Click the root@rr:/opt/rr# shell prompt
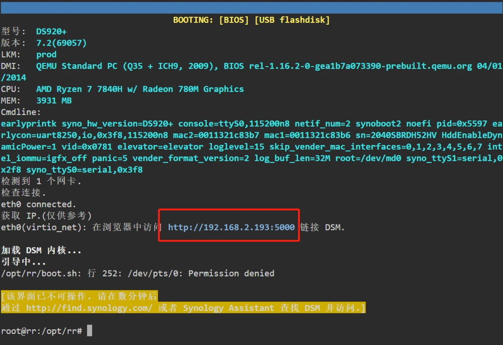Viewport: 503px width, 345px height. pyautogui.click(x=41, y=331)
